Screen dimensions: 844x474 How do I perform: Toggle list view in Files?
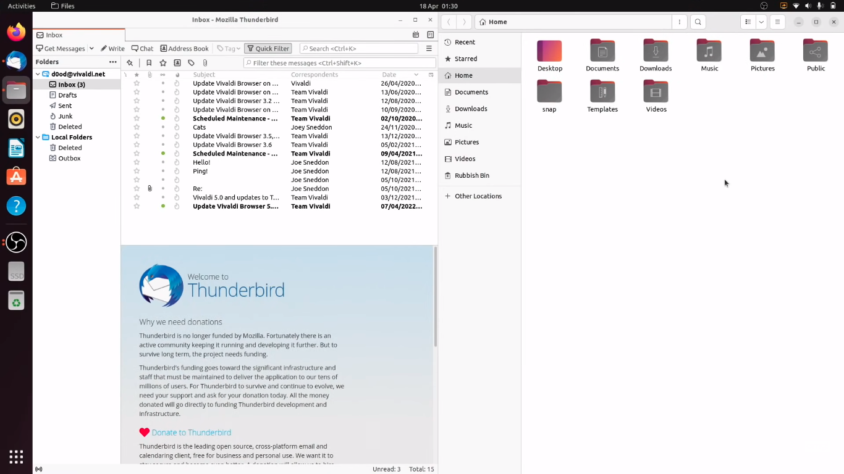[748, 22]
